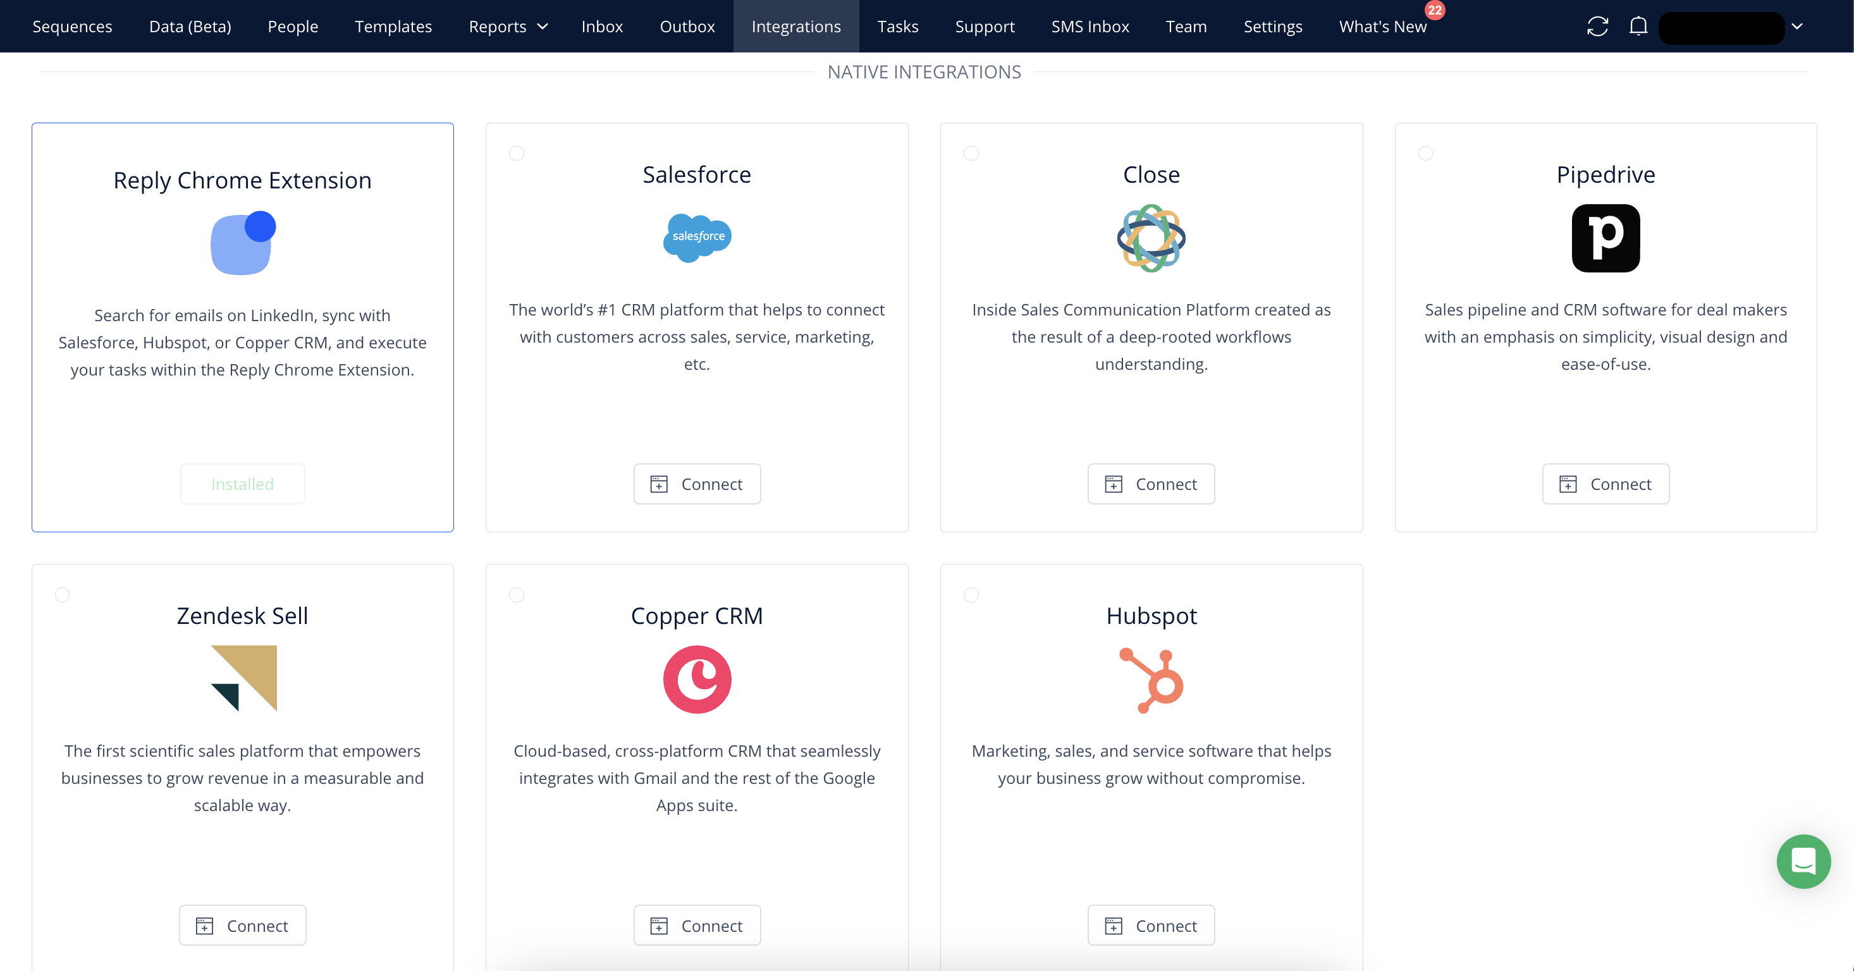Select the Copper CRM card radio circle

516,595
